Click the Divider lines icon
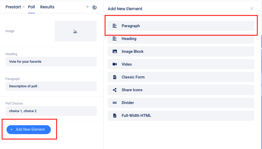Image resolution: width=262 pixels, height=149 pixels. click(114, 103)
